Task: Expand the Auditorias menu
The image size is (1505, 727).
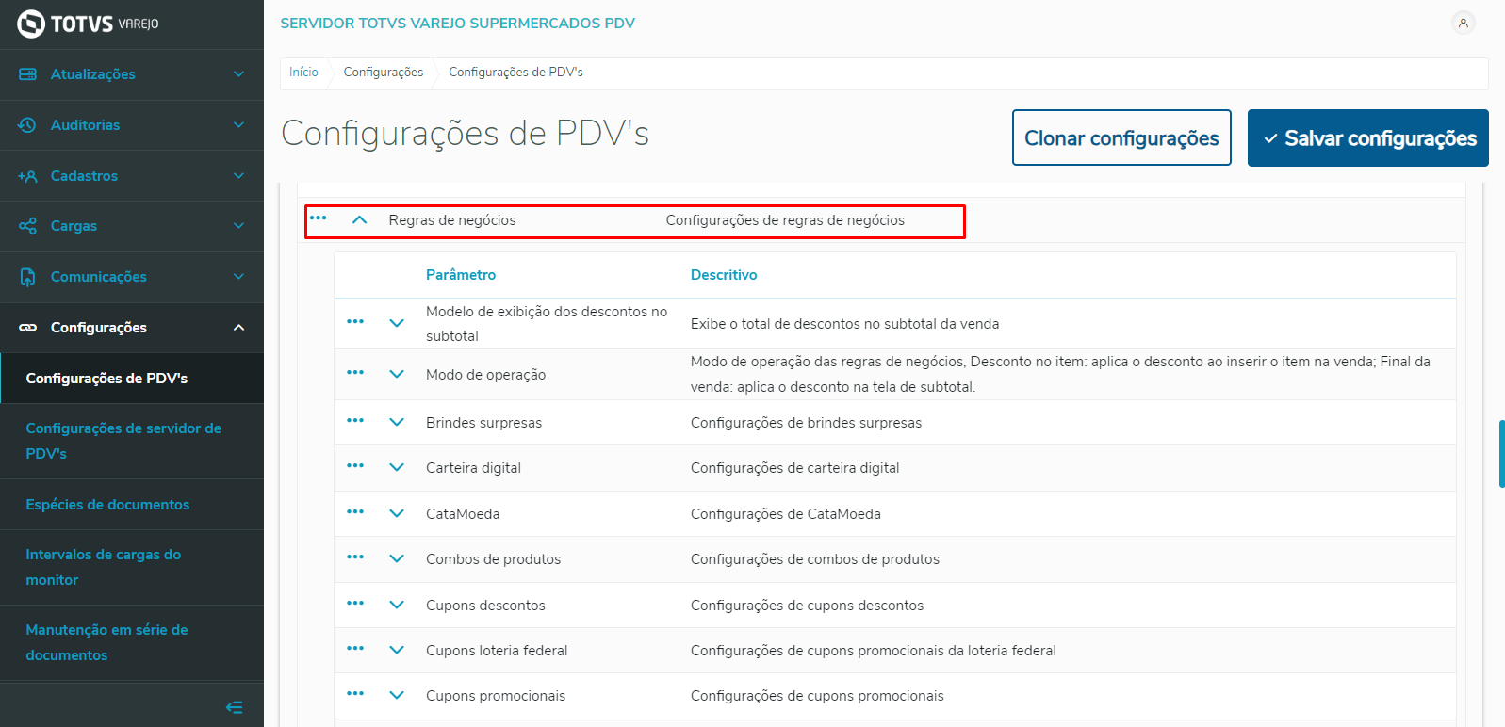Action: [238, 125]
